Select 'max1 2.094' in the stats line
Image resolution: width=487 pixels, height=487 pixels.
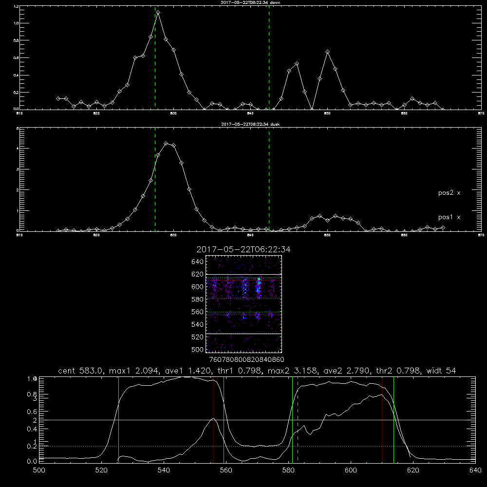pyautogui.click(x=132, y=371)
